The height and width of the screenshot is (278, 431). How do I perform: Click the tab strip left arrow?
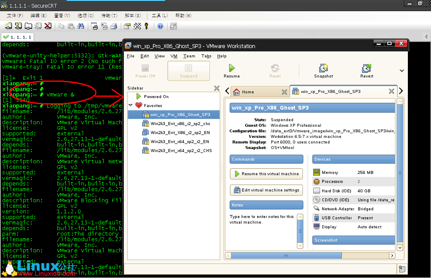(227, 91)
